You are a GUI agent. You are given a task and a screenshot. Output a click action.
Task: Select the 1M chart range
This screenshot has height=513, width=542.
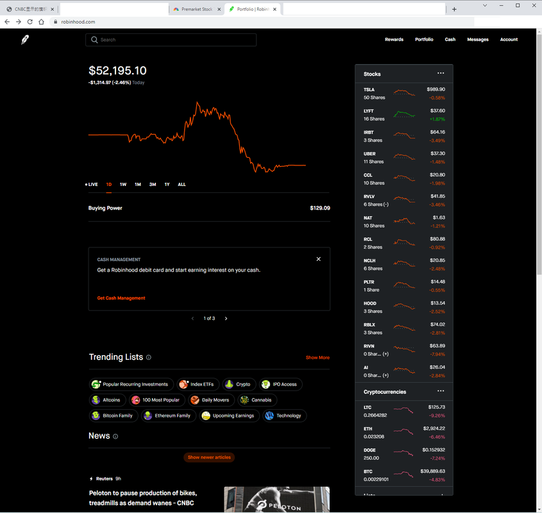(x=137, y=185)
